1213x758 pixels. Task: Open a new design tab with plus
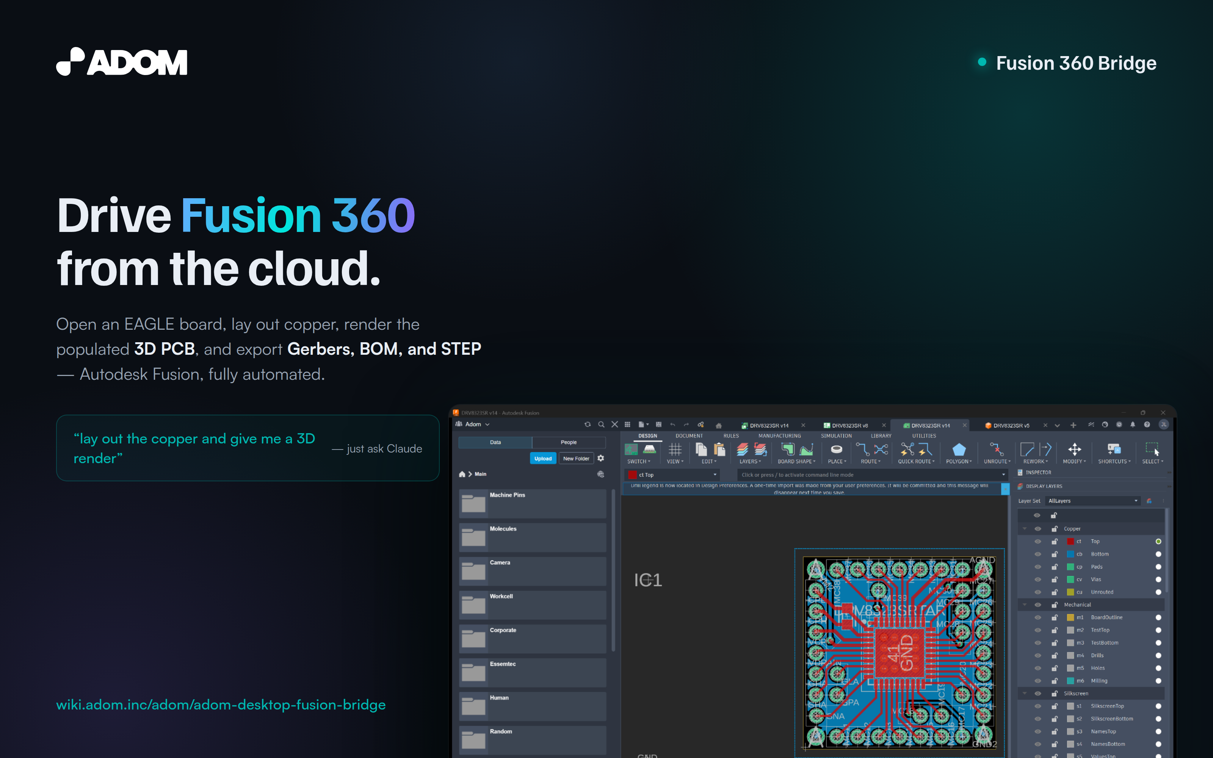point(1073,425)
